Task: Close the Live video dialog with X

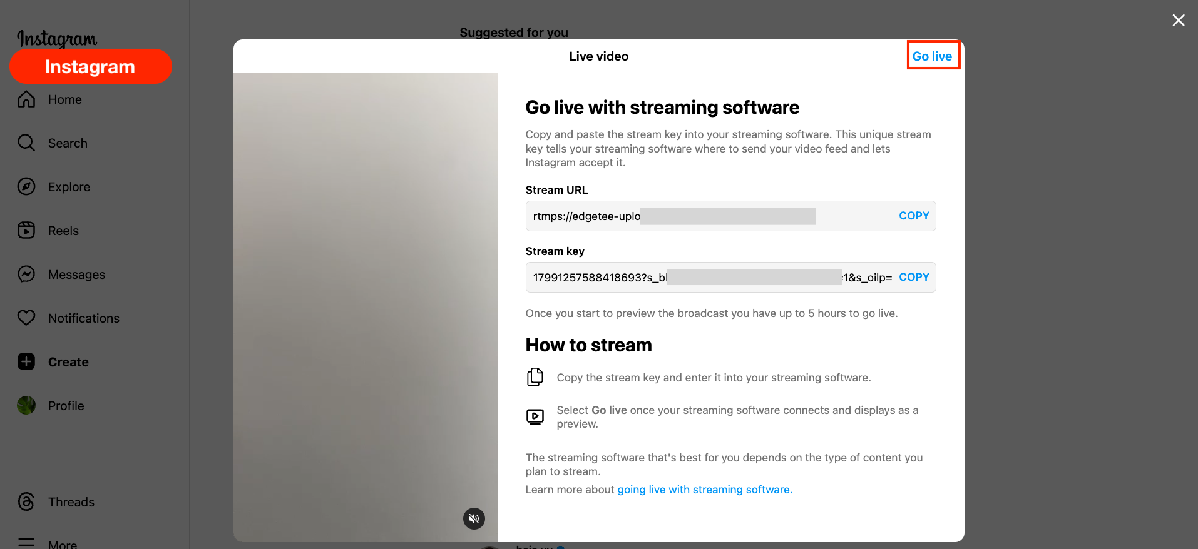Action: 1179,21
